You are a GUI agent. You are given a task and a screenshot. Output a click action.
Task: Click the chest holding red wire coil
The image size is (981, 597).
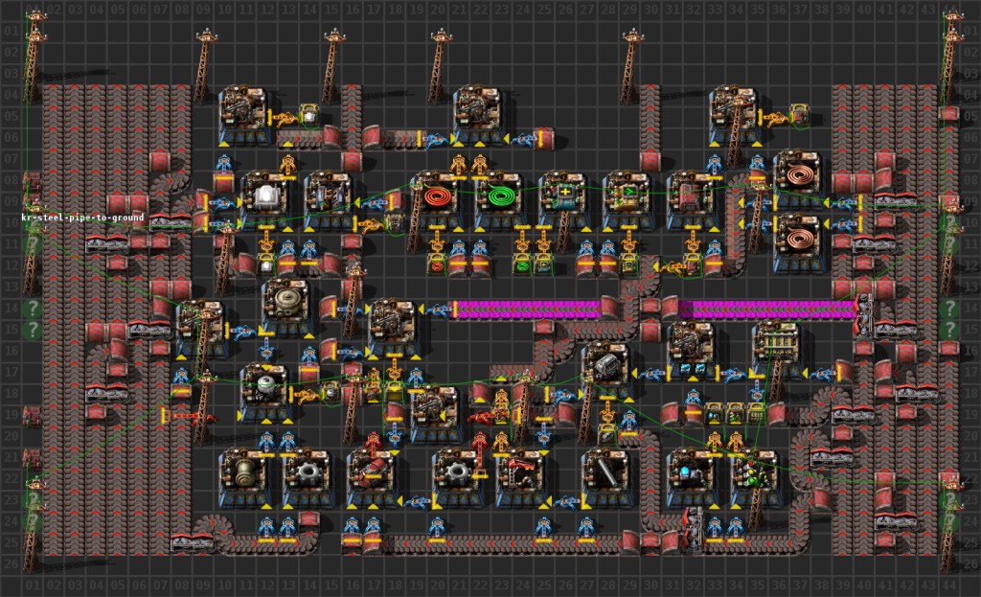(x=437, y=265)
